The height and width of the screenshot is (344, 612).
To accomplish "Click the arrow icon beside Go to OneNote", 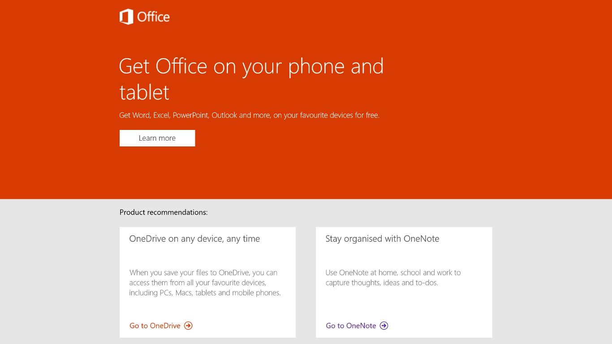I will point(384,326).
